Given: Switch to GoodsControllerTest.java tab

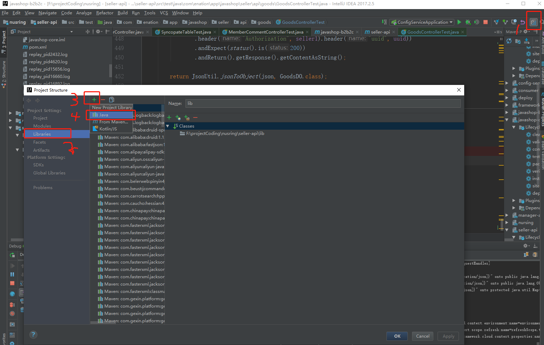Looking at the screenshot, I should point(433,32).
